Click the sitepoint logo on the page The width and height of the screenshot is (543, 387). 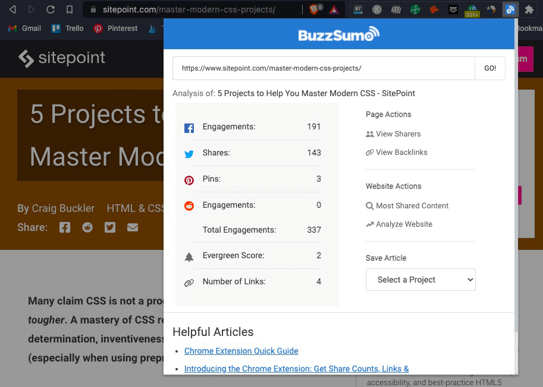click(x=62, y=58)
